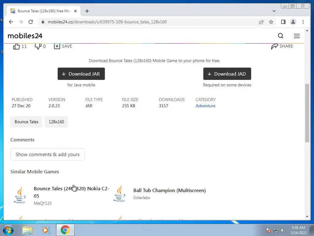The image size is (314, 236).
Task: Click the 235 KB file size
Action: click(128, 106)
